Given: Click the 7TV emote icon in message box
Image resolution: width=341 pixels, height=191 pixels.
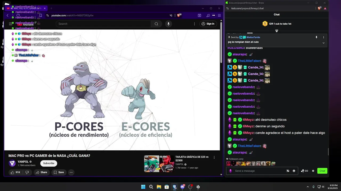Looking at the screenshot, I should [x=288, y=171].
